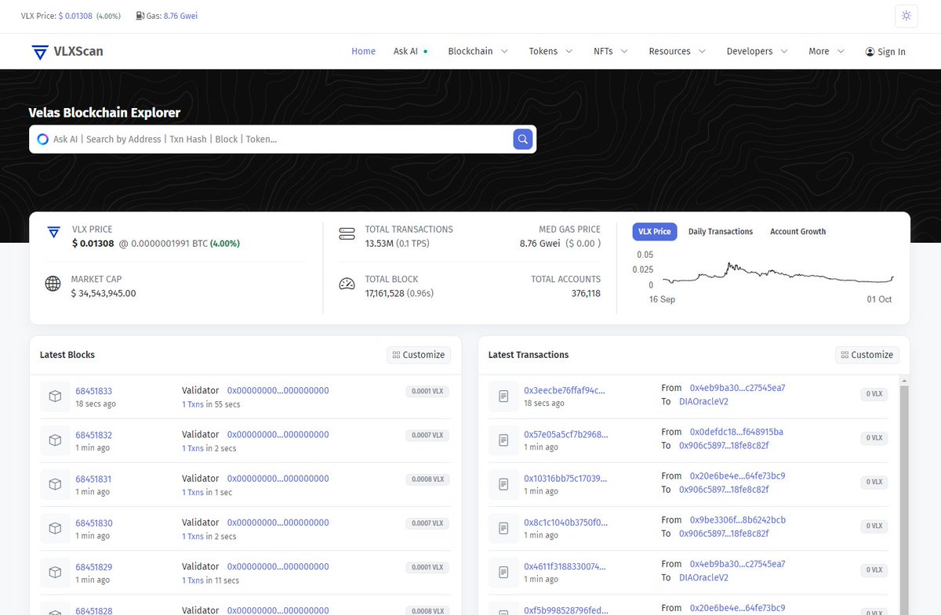Open the 1 Txns link for block 68451829
The width and height of the screenshot is (941, 615).
(x=192, y=581)
